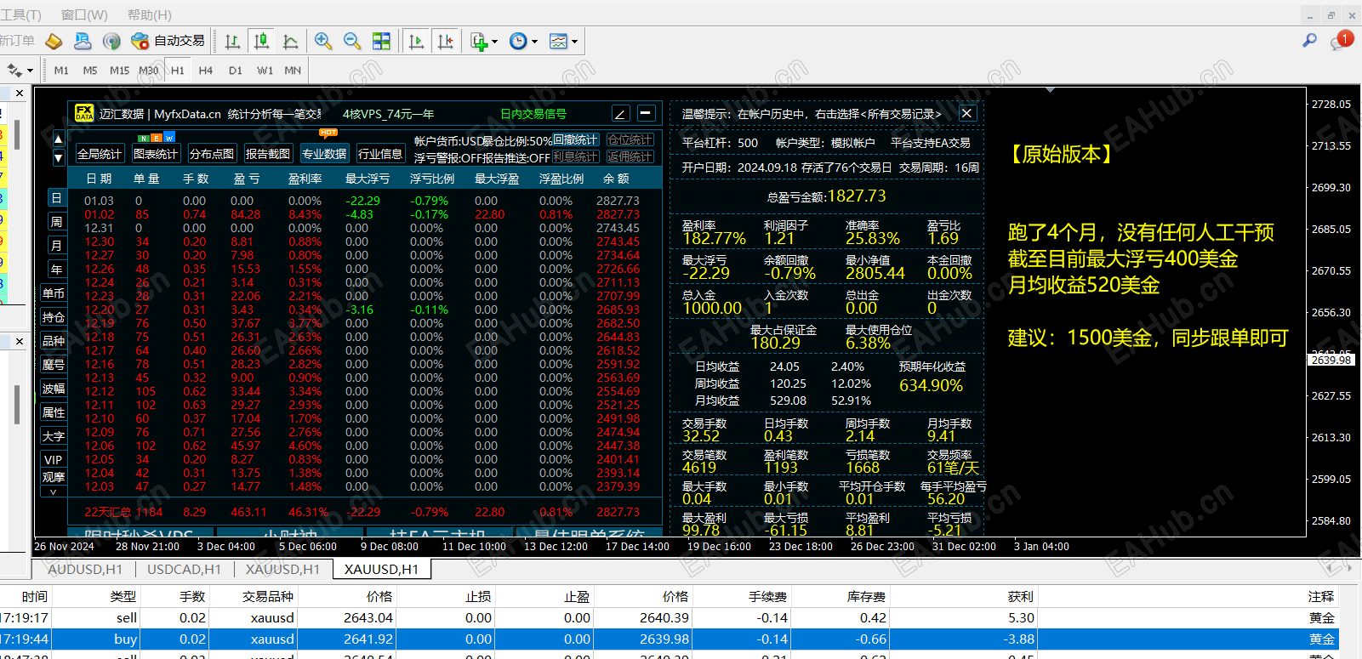Click the panel down arrow button
This screenshot has height=659, width=1362.
[x=58, y=157]
